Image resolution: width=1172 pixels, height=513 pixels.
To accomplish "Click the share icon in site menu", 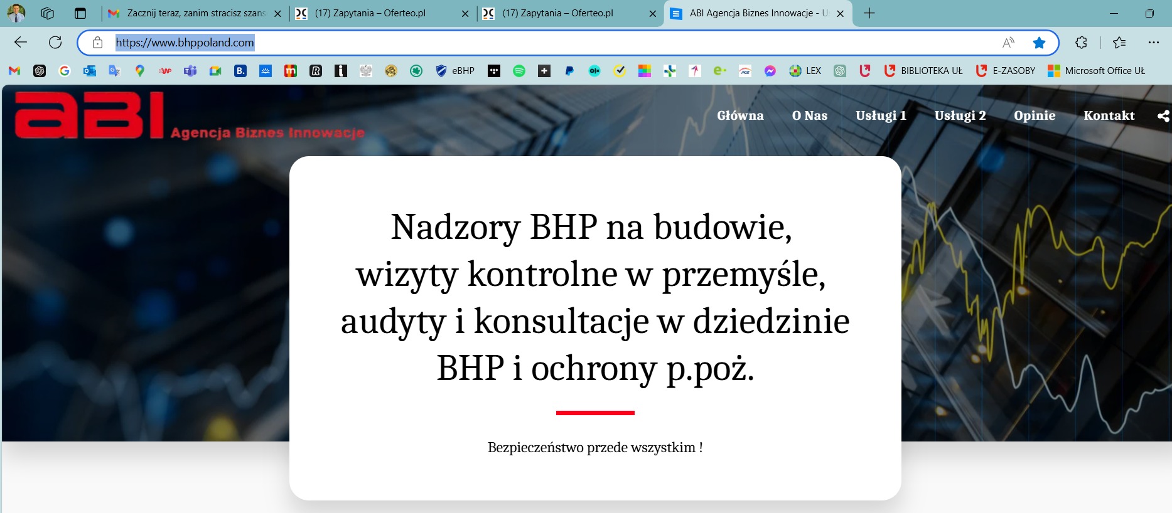I will pos(1163,116).
